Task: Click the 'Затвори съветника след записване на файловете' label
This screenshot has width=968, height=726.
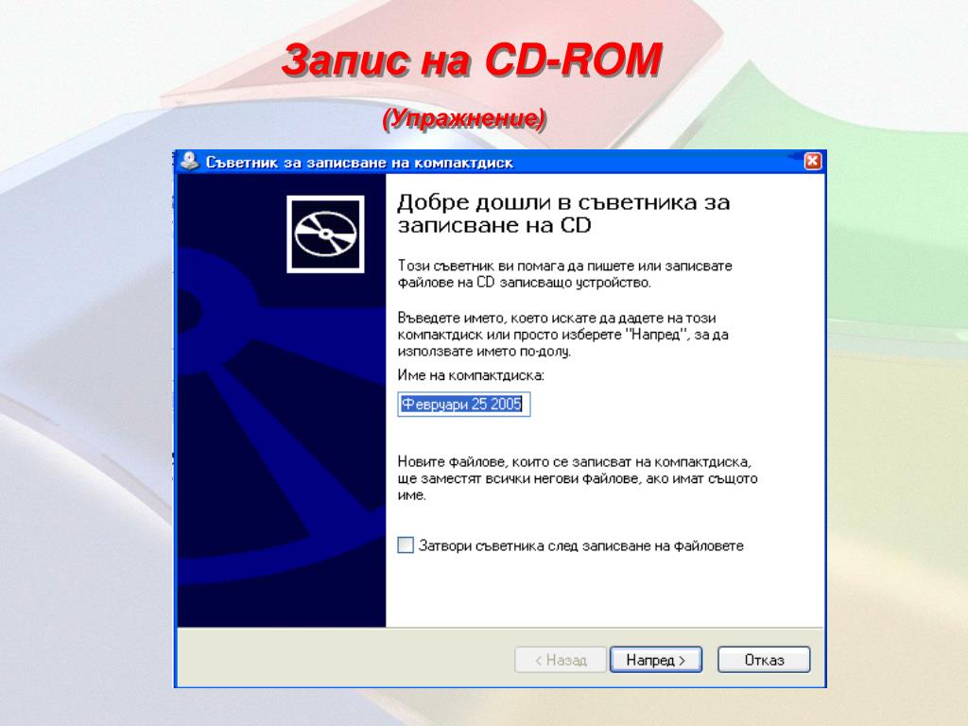Action: coord(581,545)
